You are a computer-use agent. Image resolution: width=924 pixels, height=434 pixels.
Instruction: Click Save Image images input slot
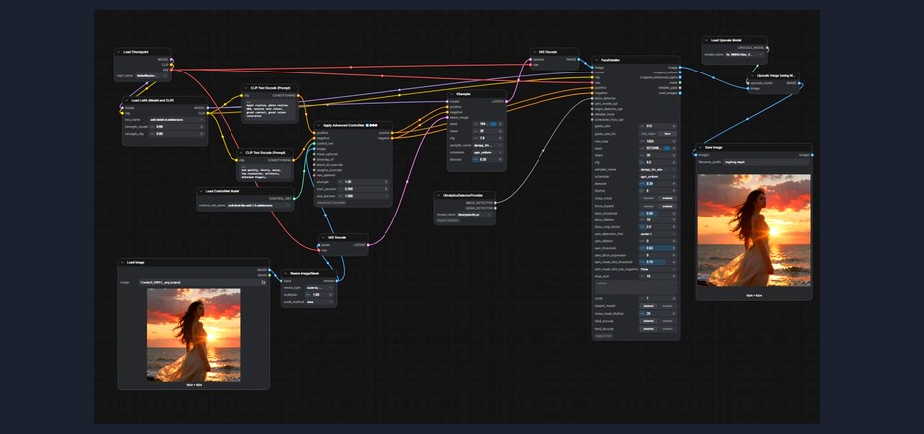click(x=695, y=155)
